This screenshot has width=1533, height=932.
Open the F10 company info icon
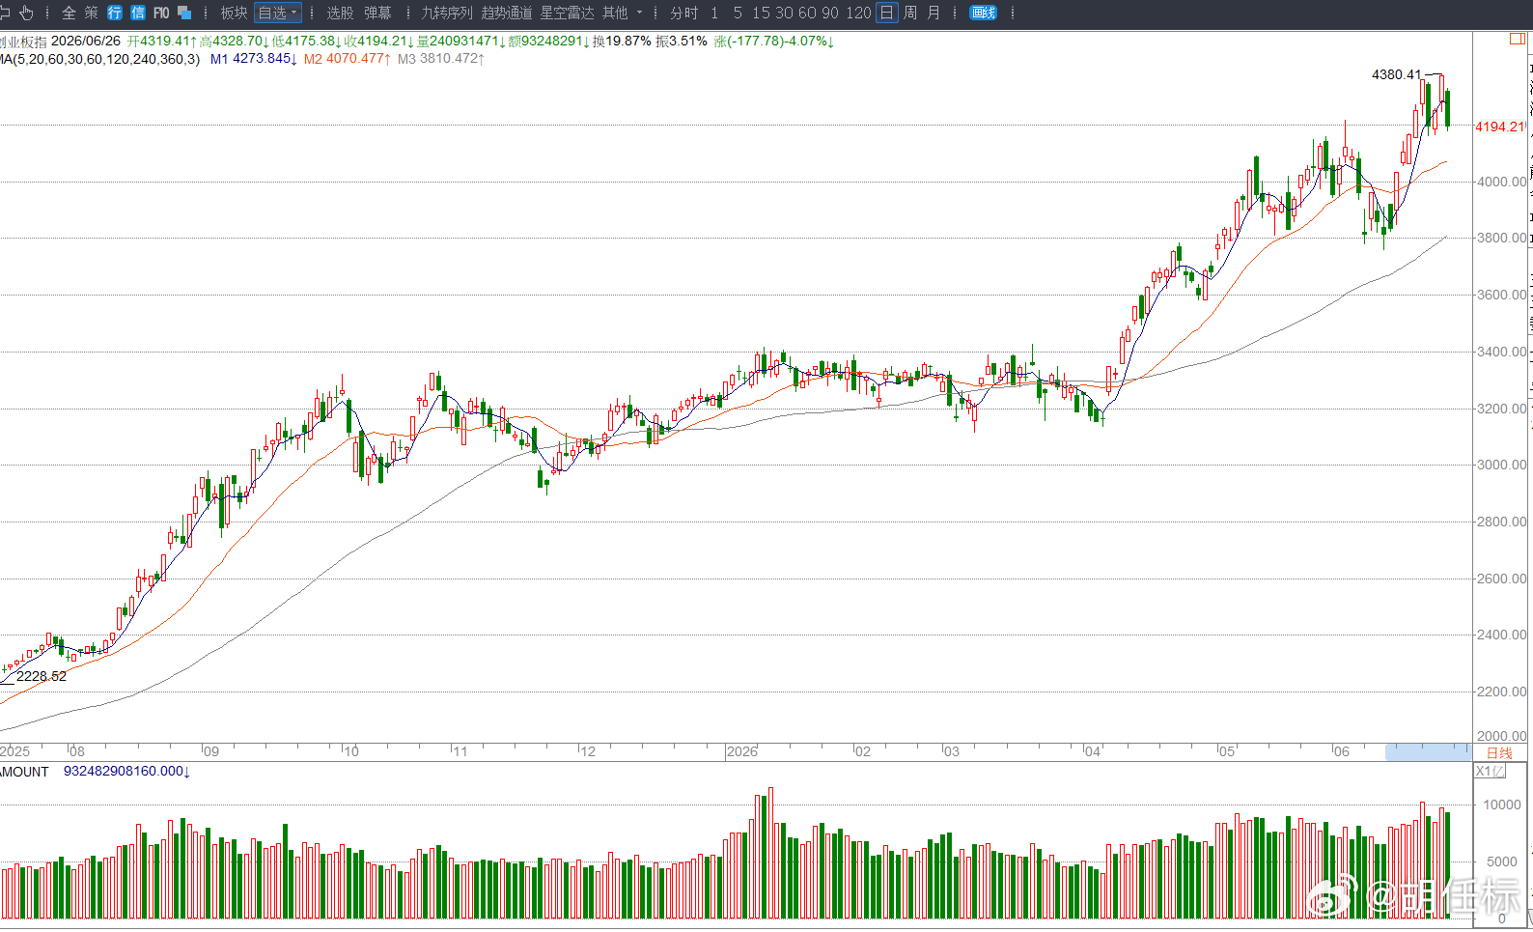[x=161, y=13]
